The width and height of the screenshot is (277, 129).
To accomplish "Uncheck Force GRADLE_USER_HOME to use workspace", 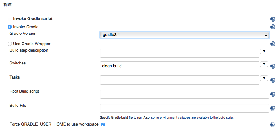I will coord(102,125).
